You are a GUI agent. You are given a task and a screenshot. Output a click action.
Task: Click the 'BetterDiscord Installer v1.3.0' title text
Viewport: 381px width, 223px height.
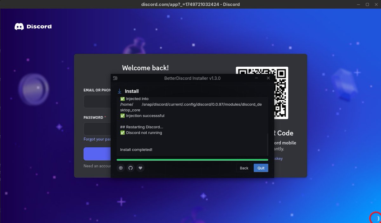tap(192, 78)
